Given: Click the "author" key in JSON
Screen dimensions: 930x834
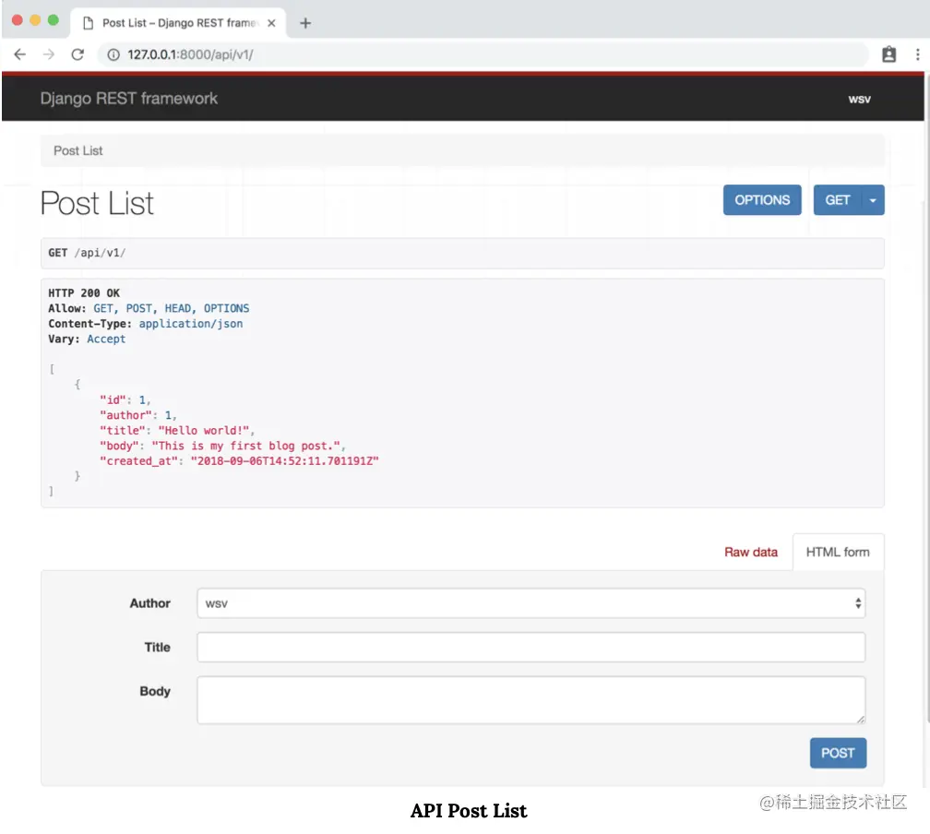Looking at the screenshot, I should click(x=125, y=415).
